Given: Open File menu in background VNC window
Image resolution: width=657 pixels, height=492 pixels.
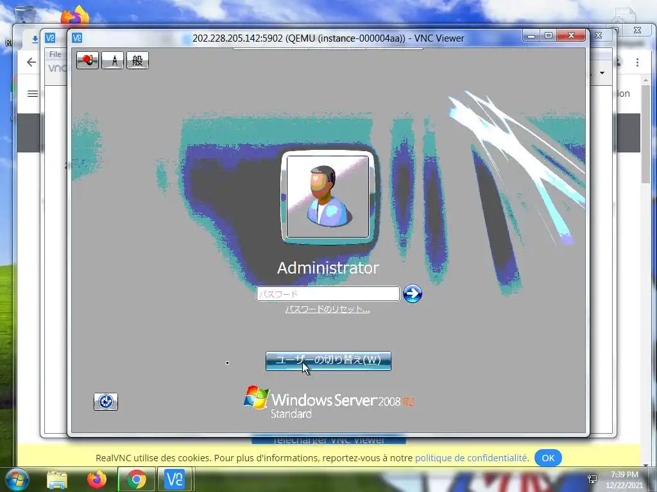Looking at the screenshot, I should pos(55,54).
